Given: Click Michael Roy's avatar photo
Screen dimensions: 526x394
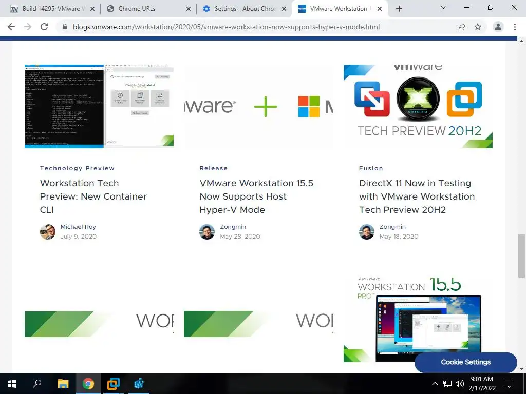Looking at the screenshot, I should (48, 232).
